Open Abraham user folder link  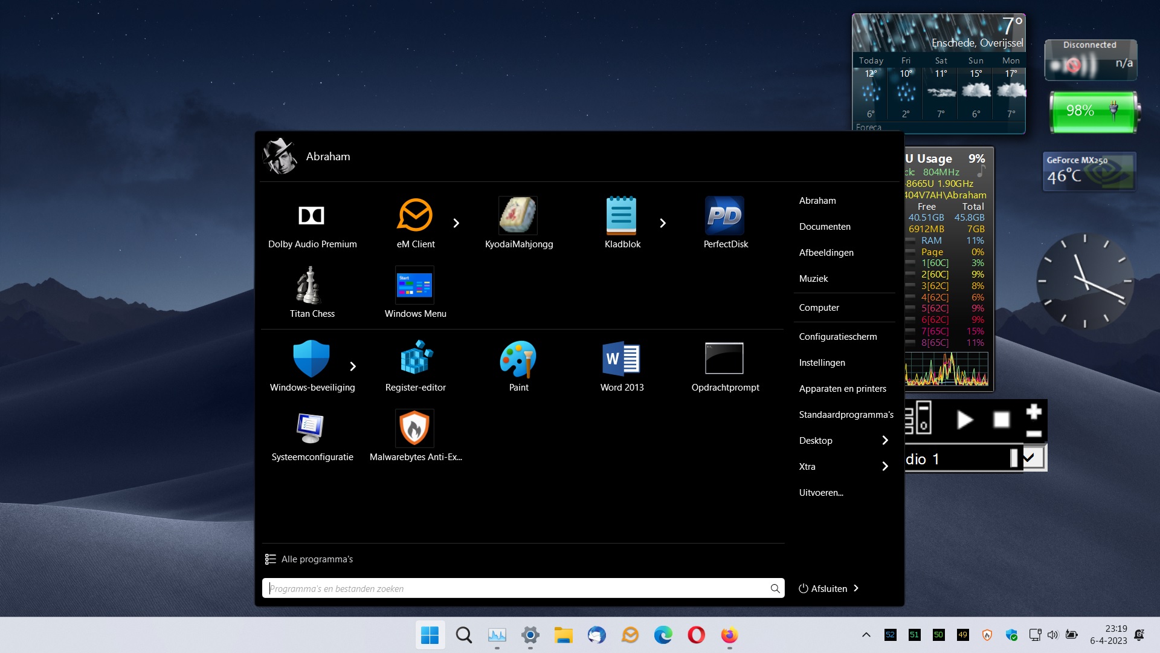[x=817, y=200]
